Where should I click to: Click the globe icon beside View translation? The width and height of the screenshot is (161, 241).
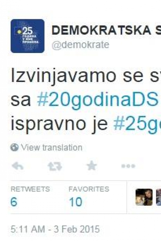[14, 147]
